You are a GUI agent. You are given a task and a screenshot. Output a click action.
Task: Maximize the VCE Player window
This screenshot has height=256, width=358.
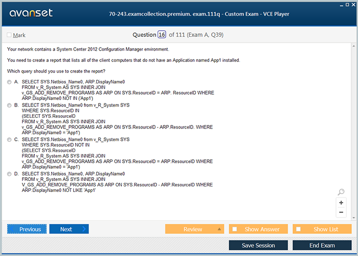pos(347,5)
